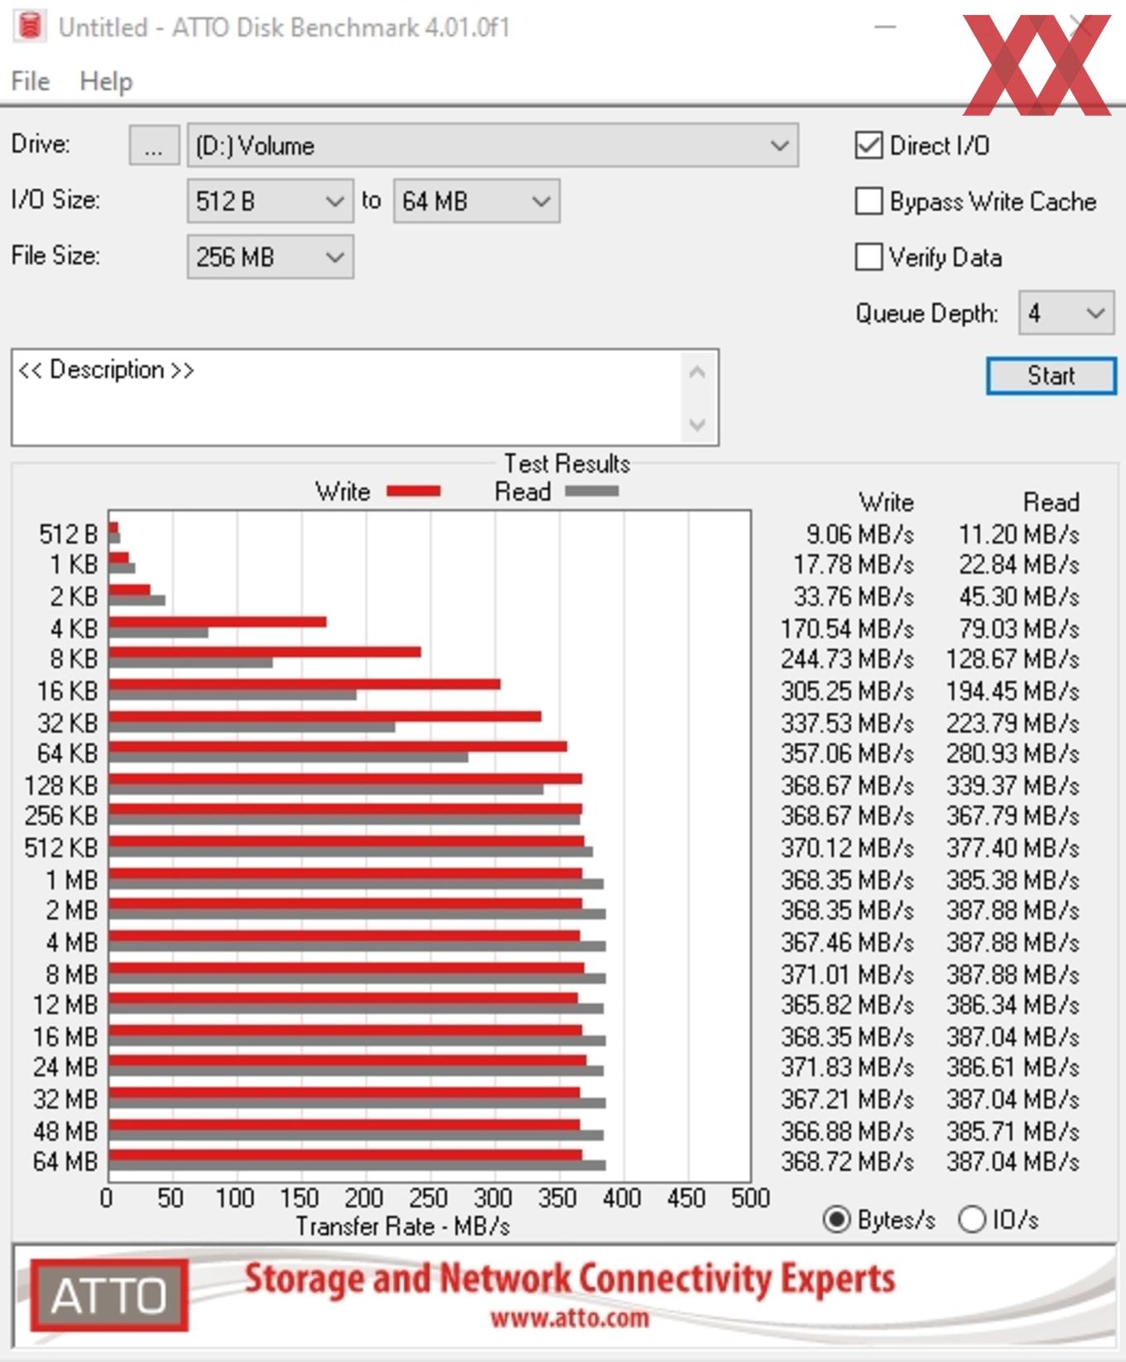Open the 64 MB maximum I/O size dropdown
The width and height of the screenshot is (1126, 1362).
(476, 201)
